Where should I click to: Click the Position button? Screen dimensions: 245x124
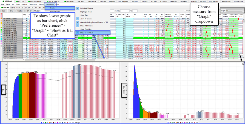(x=20, y=11)
